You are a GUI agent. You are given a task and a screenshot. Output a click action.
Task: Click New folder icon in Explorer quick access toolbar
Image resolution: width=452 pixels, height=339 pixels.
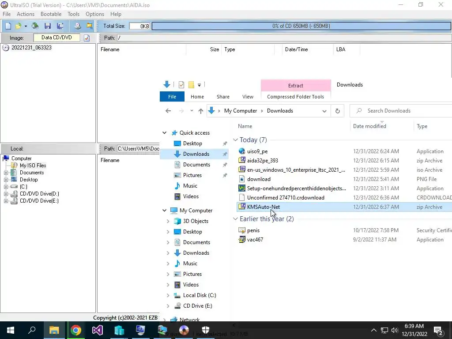click(191, 85)
